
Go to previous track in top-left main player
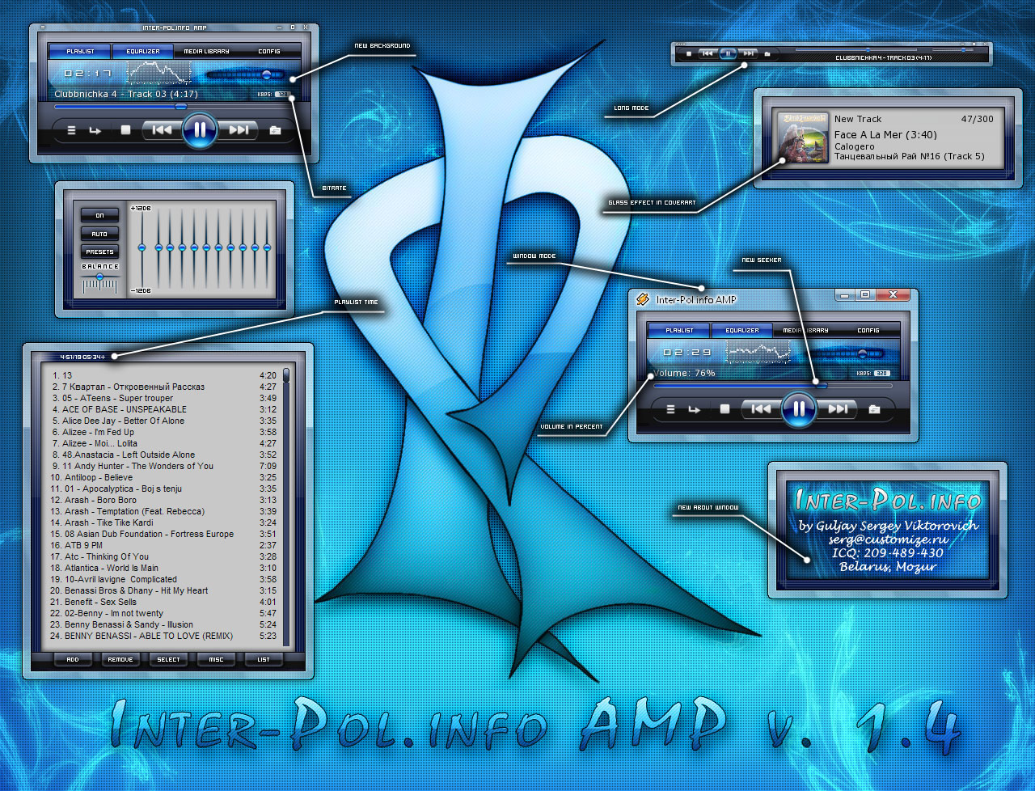[x=162, y=129]
